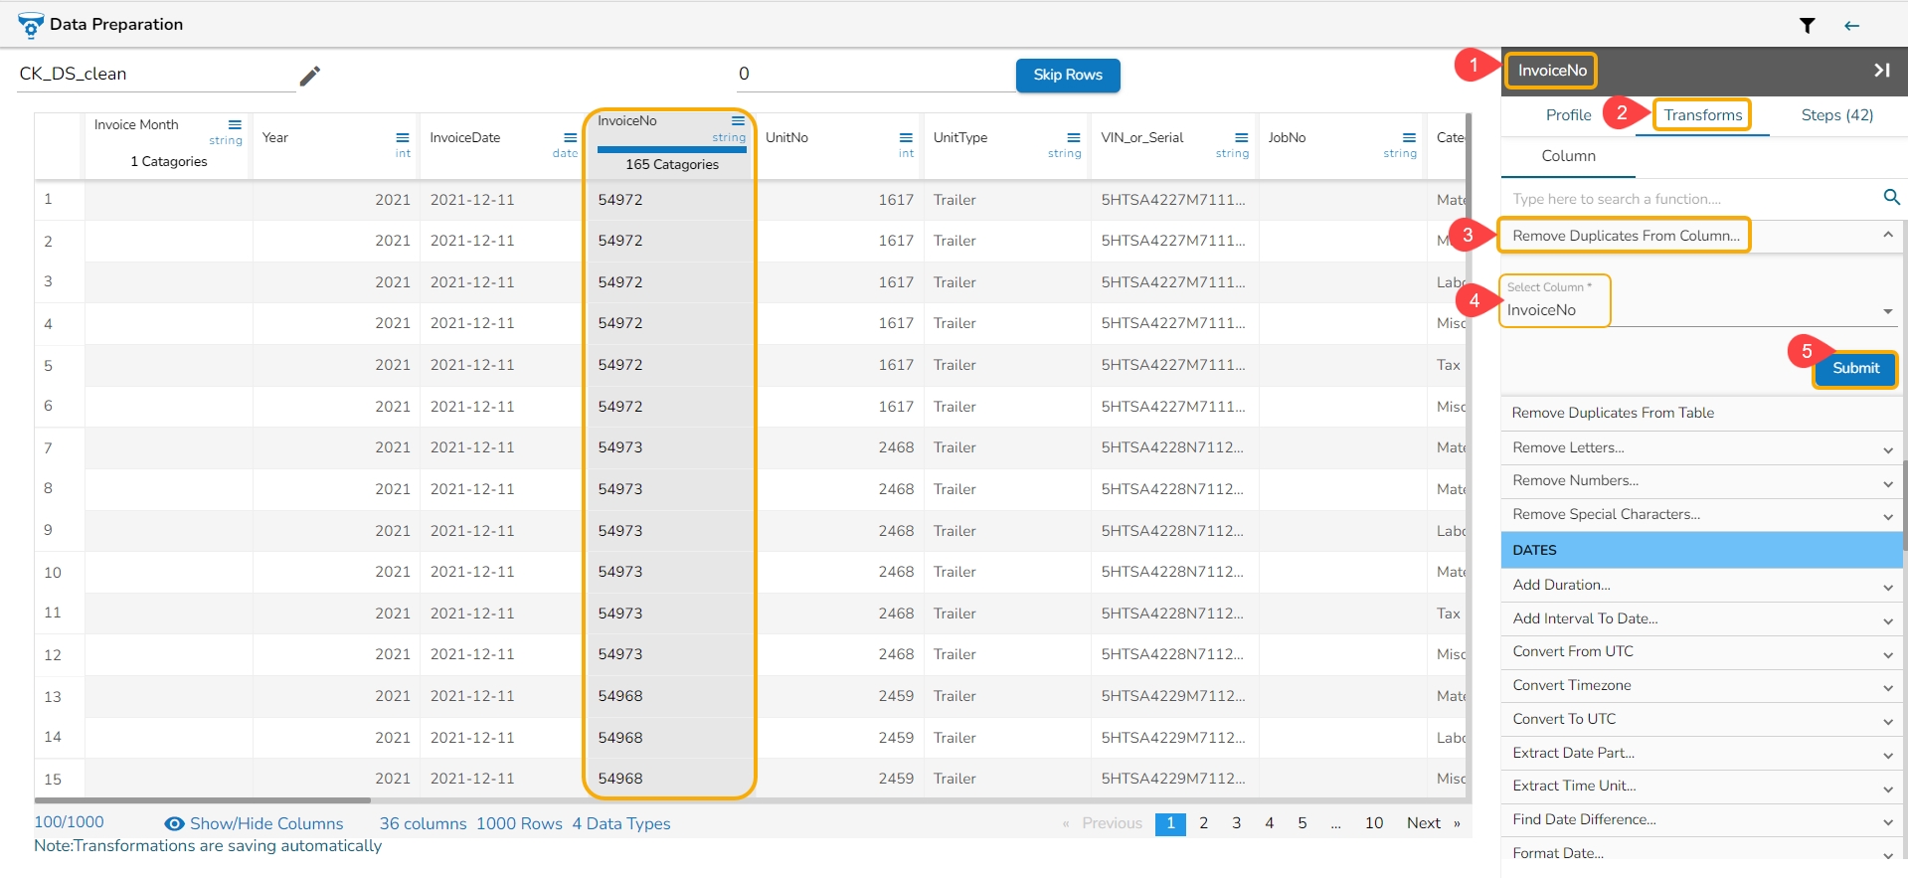Expand the Convert Timezone transform

pos(1886,687)
